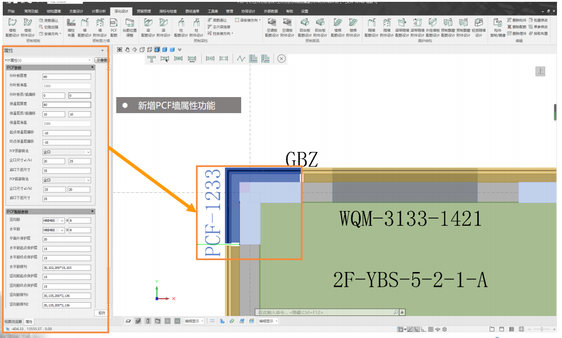Click 底筋避让 in 预制楼板 group
The image size is (562, 338).
click(x=49, y=21)
